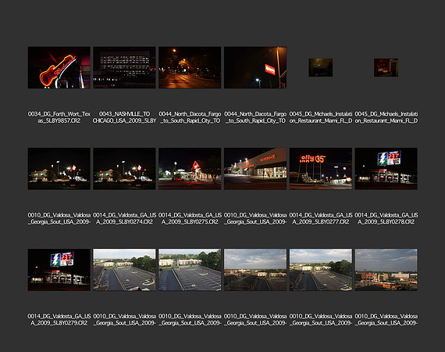The height and width of the screenshot is (352, 445).
Task: Open the wide cloudy skyline over rooftop photo
Action: (x=255, y=270)
